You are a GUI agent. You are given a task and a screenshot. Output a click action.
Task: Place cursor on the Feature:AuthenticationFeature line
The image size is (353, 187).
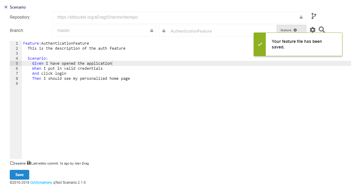point(56,43)
